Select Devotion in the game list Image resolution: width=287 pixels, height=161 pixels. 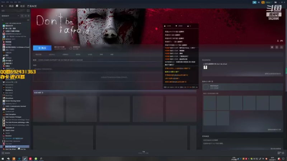tap(8, 136)
